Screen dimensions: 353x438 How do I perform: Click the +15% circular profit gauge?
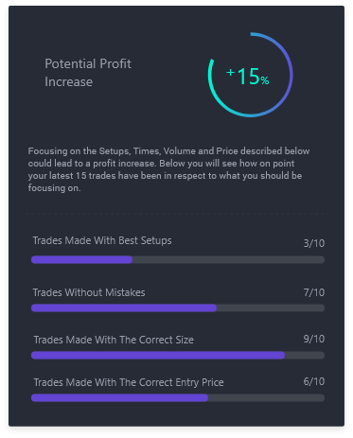click(x=251, y=75)
